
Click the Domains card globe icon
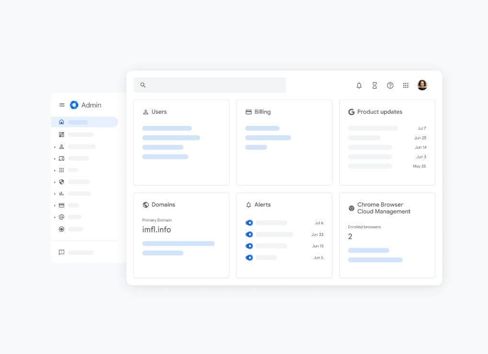[146, 205]
